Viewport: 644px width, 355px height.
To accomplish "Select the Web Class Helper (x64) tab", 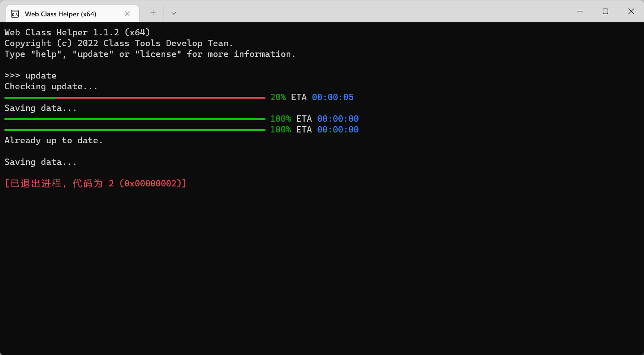I will (x=72, y=14).
